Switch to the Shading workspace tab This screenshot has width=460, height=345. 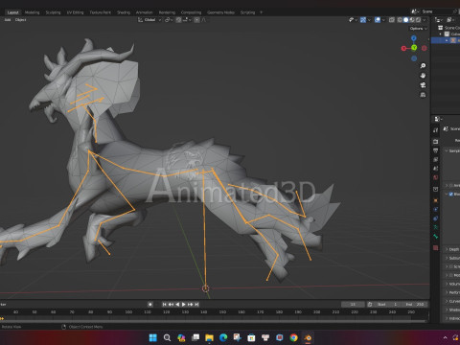tap(124, 12)
